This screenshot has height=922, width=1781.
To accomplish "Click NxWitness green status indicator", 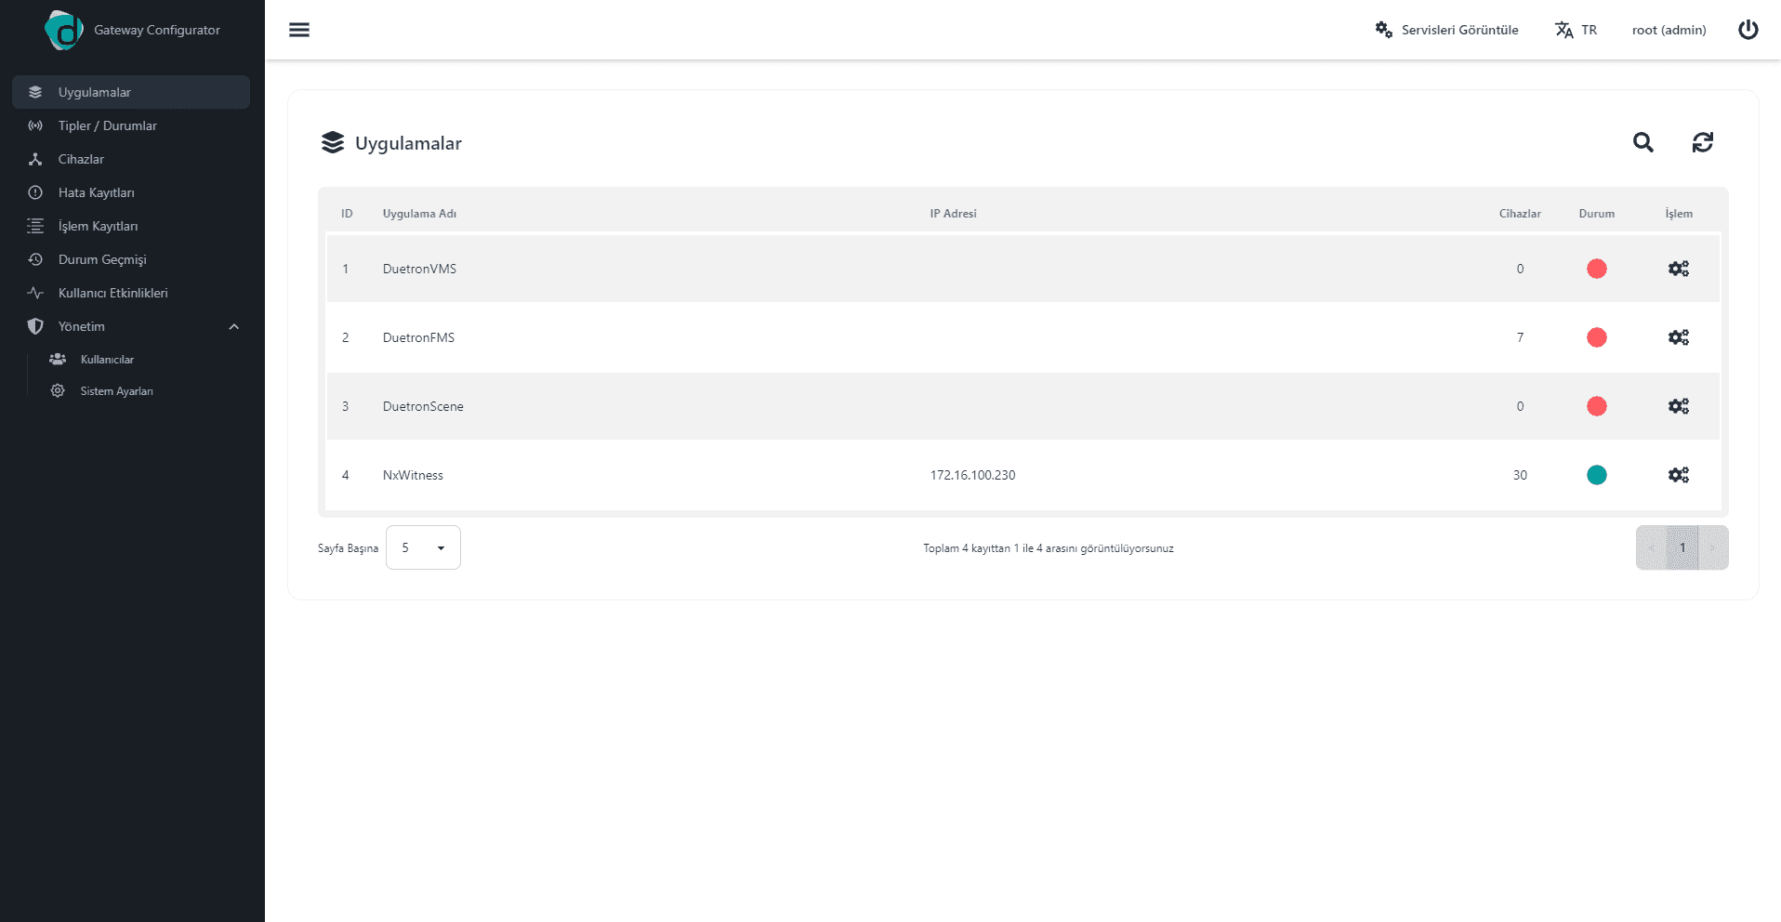I will click(x=1596, y=475).
